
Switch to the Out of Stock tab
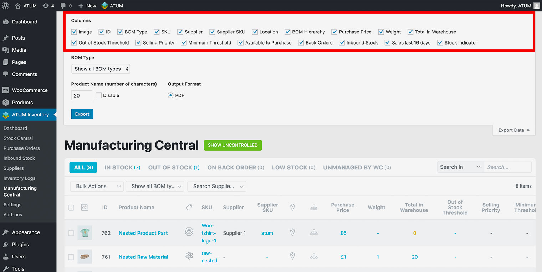174,167
